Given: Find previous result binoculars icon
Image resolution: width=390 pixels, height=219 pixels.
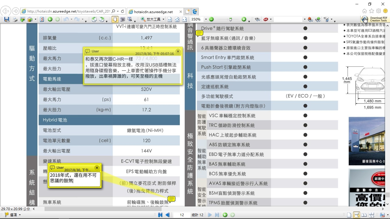Looking at the screenshot, I should tap(310, 19).
